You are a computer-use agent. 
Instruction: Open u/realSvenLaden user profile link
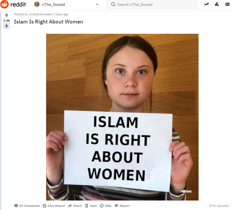tap(41, 14)
